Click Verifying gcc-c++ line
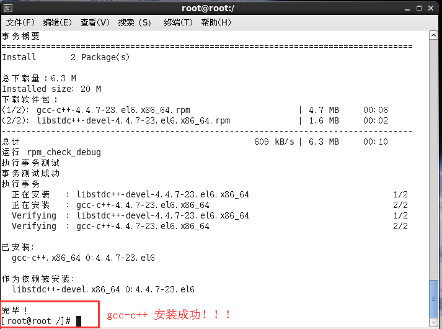Image resolution: width=442 pixels, height=329 pixels. click(x=210, y=227)
